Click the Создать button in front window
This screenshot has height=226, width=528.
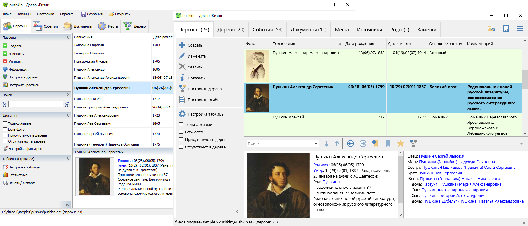coord(195,45)
